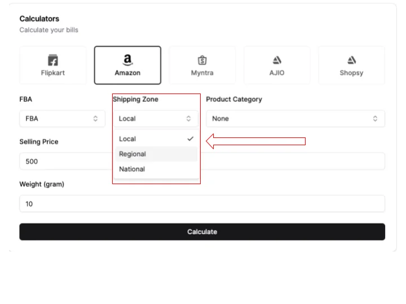Switch to the Myntra calculator tab
Screen dimensions: 406x304
(202, 65)
